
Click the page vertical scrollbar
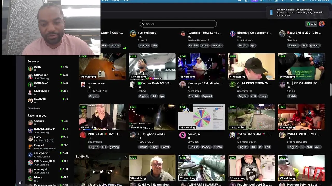[x=331, y=90]
